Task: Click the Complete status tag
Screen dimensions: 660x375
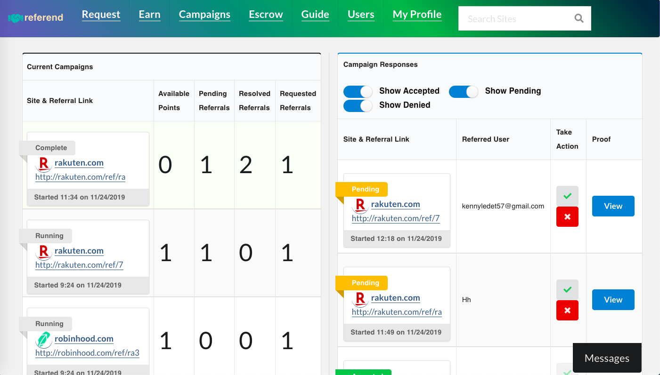Action: click(47, 148)
